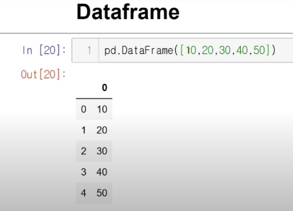Screen dimensions: 293x211
Task: Click line number 1 in code gutter
Action: click(89, 51)
